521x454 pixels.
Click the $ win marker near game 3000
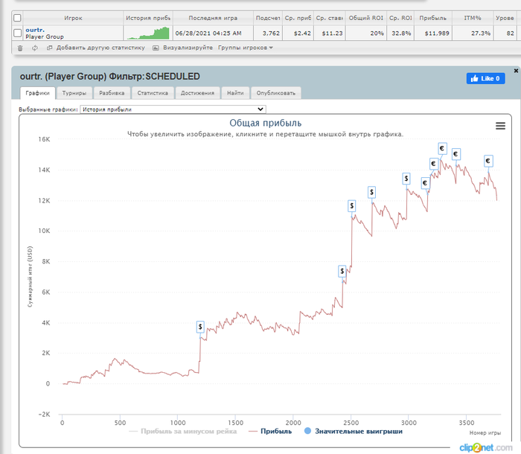click(x=406, y=179)
